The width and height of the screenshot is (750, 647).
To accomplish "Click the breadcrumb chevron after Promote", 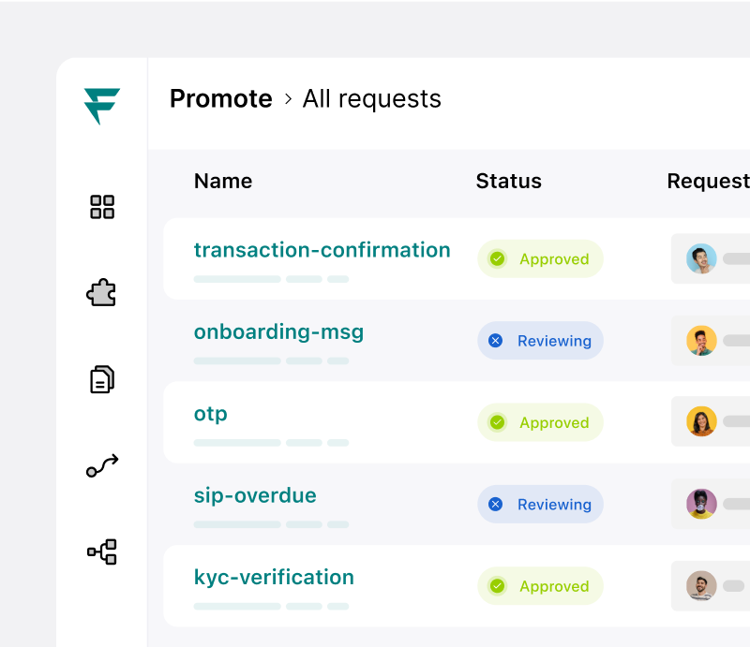I will tap(288, 99).
